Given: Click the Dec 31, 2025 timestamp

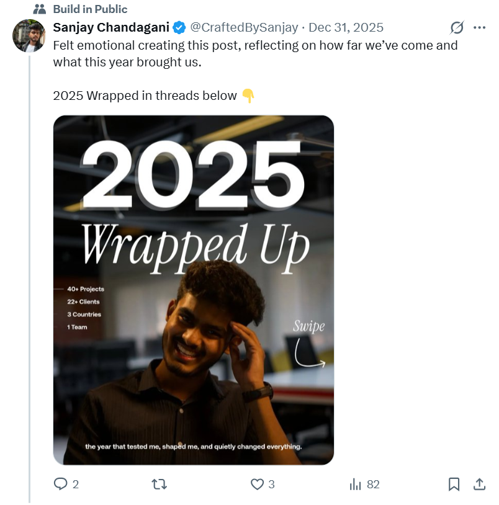Looking at the screenshot, I should [346, 27].
